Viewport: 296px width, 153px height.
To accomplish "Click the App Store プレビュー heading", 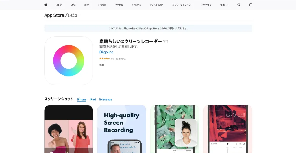I will pos(62,15).
